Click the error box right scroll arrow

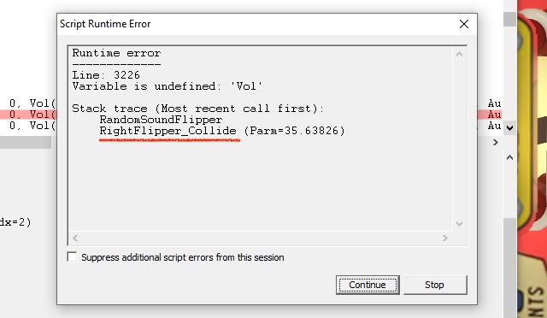(x=444, y=238)
